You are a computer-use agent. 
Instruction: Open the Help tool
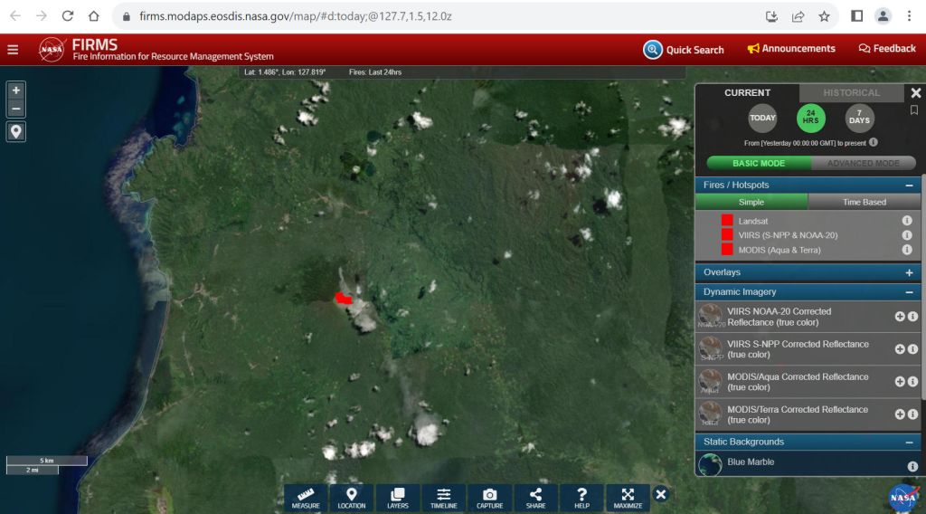[x=581, y=498]
